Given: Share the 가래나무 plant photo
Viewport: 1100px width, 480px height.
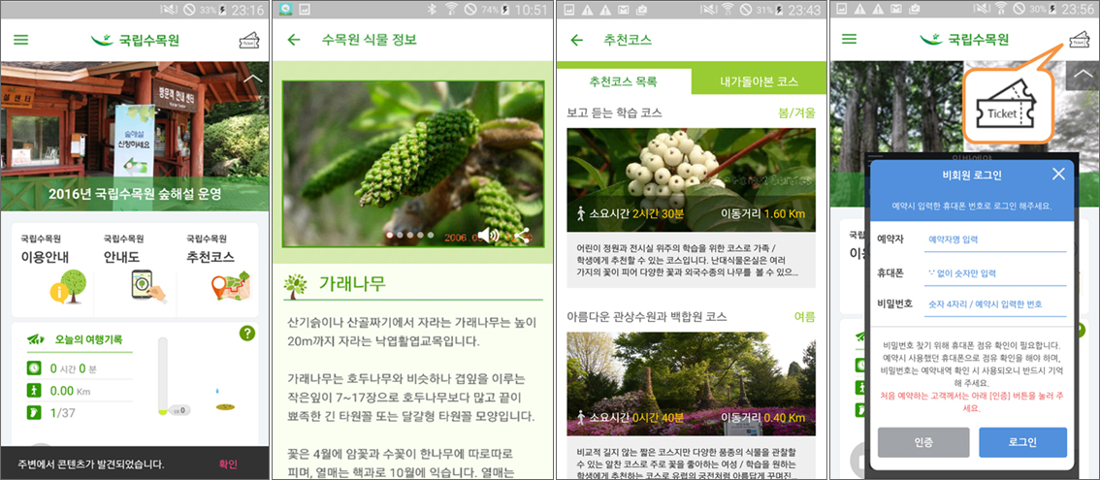Looking at the screenshot, I should tap(522, 237).
